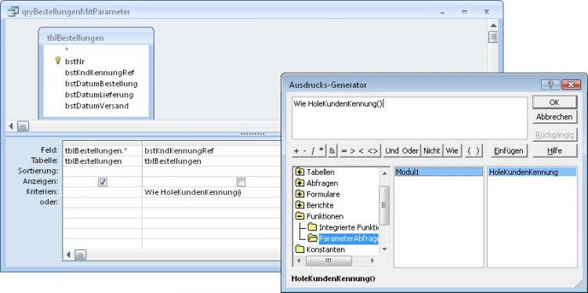The height and width of the screenshot is (293, 588).
Task: Collapse the Funktionen tree node
Action: pos(299,216)
